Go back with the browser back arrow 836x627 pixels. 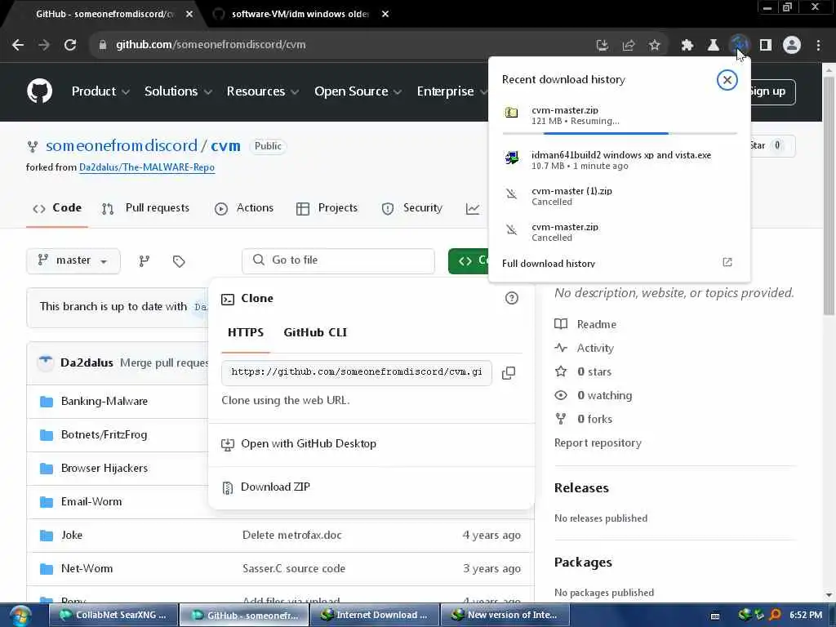coord(18,45)
